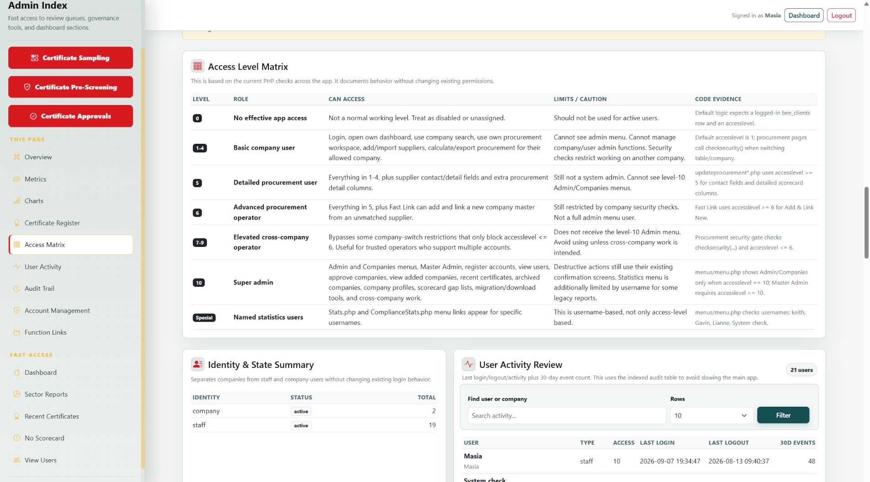Click the Recent Certificates ribbon icon

[17, 416]
